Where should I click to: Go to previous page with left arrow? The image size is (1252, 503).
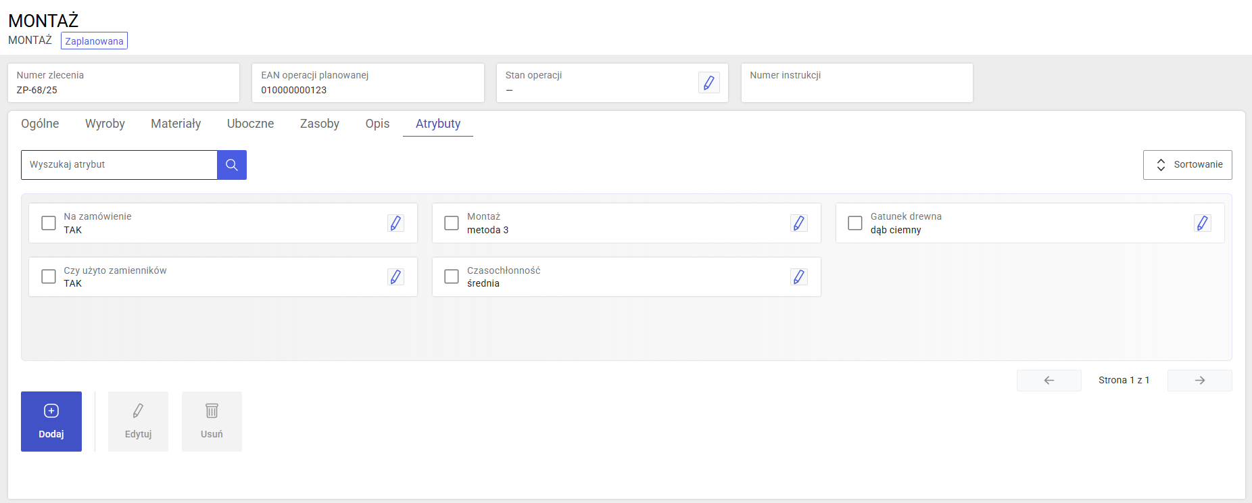[1049, 381]
